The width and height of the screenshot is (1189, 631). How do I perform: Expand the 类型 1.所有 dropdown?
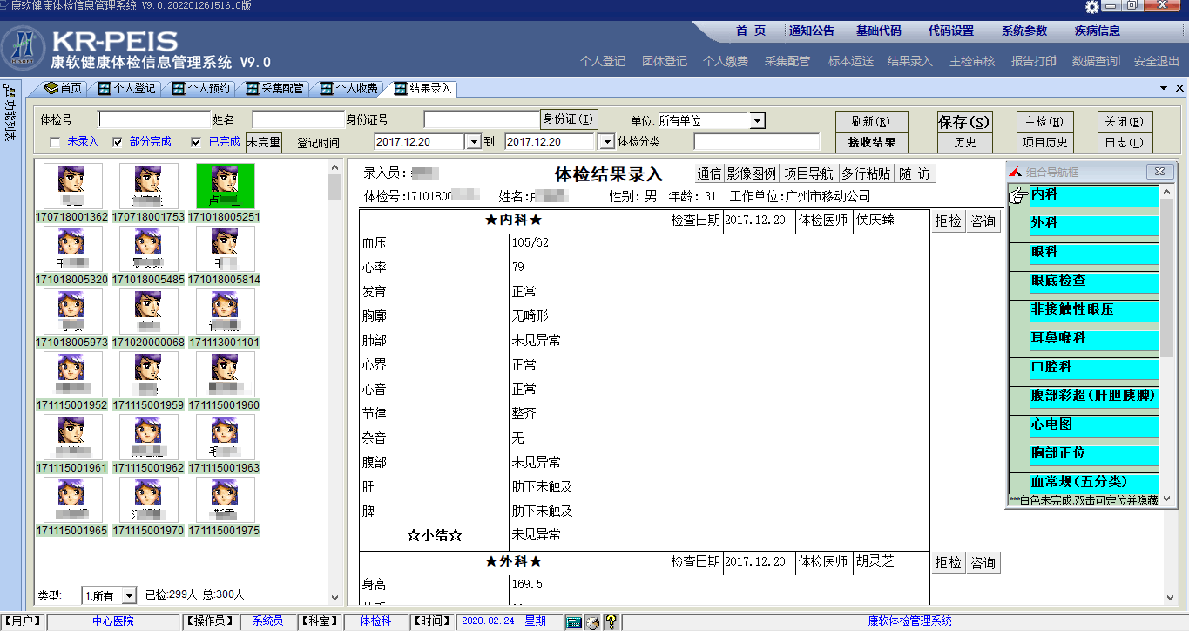pos(129,595)
